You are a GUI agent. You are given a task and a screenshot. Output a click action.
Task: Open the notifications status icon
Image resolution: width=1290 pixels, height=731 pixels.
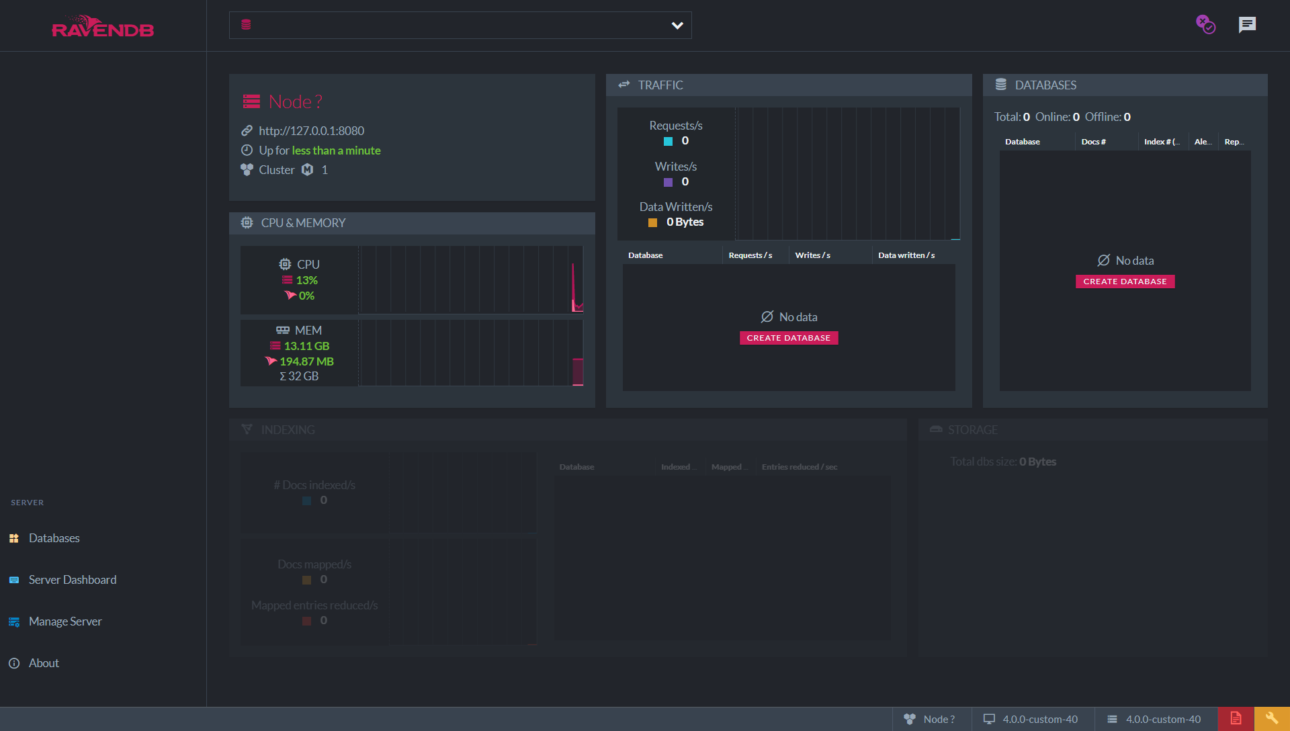[x=1206, y=25]
